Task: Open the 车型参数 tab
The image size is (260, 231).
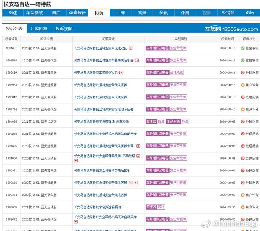Action: coord(34,13)
